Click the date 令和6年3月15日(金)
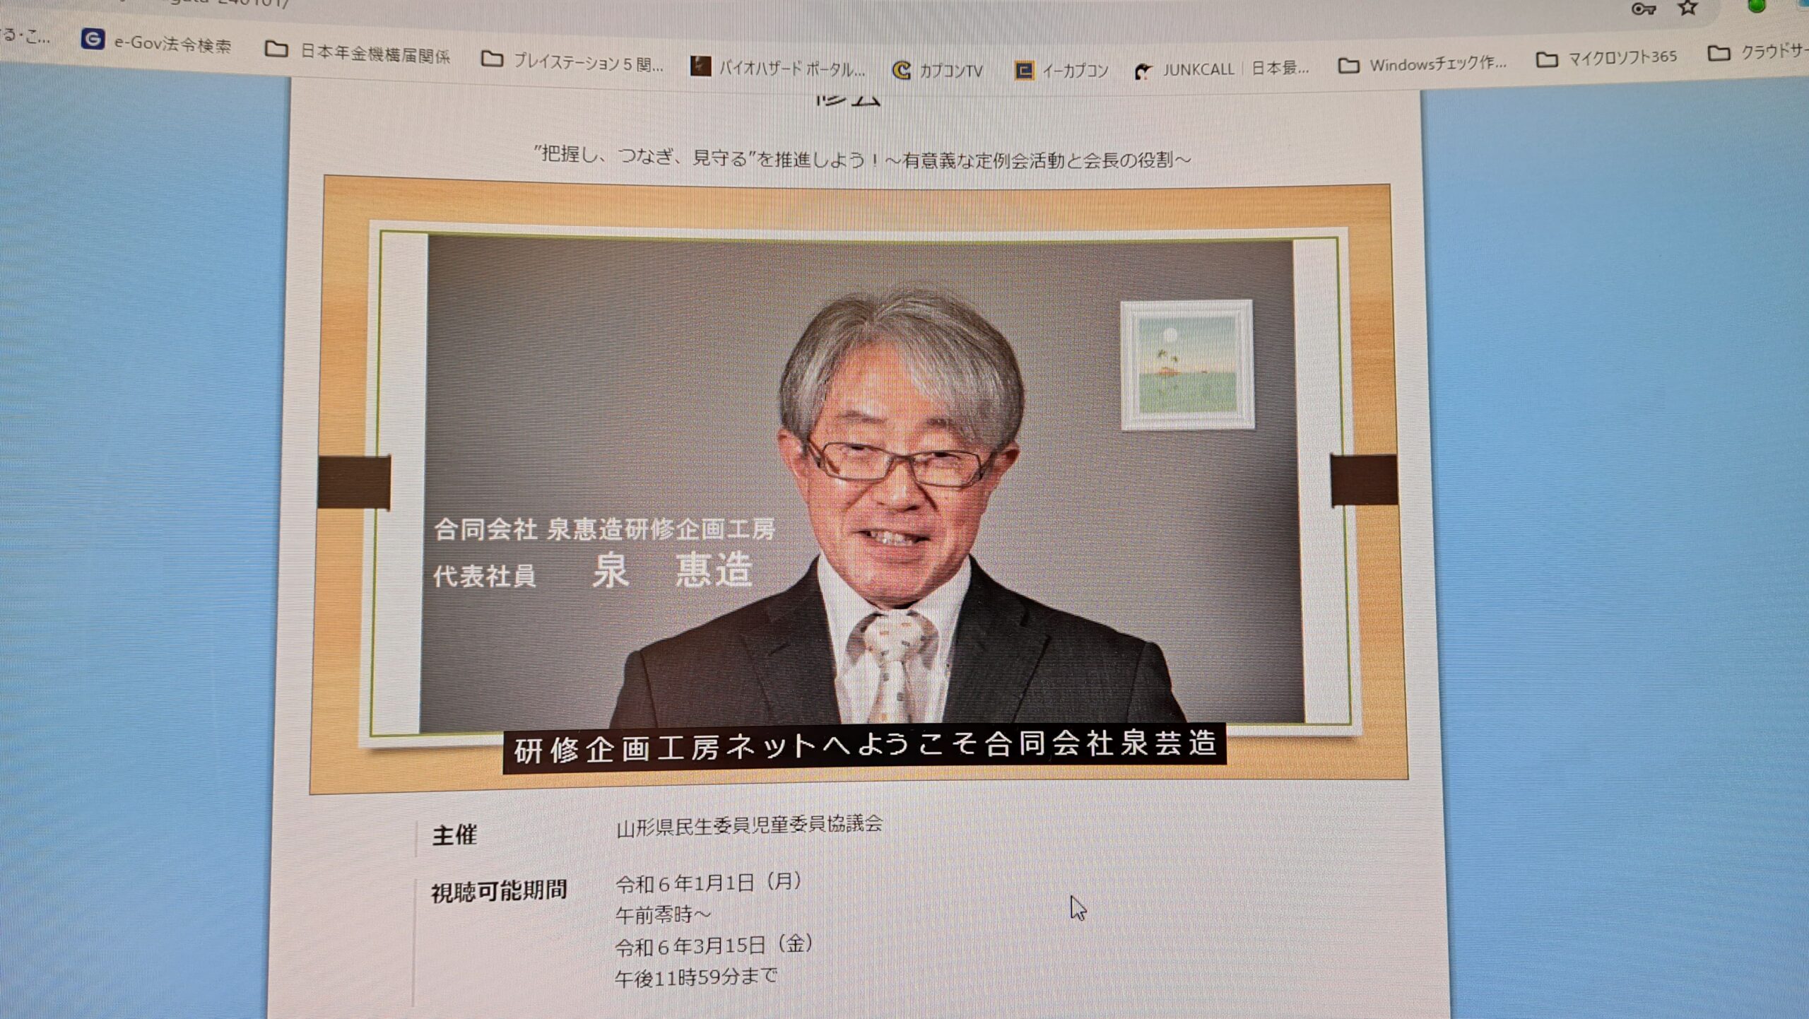1809x1019 pixels. [x=714, y=945]
